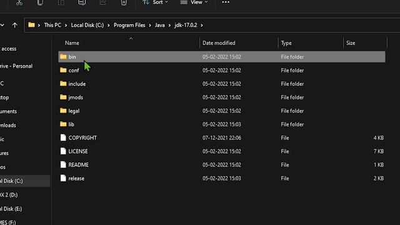
Task: Click the Cut scissors icon
Action: (x=19, y=2)
